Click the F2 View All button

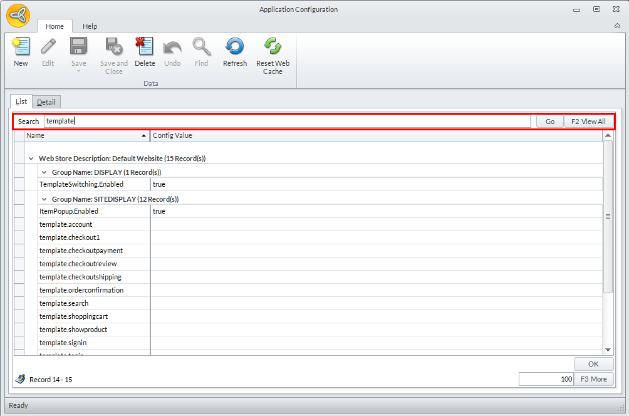(588, 122)
